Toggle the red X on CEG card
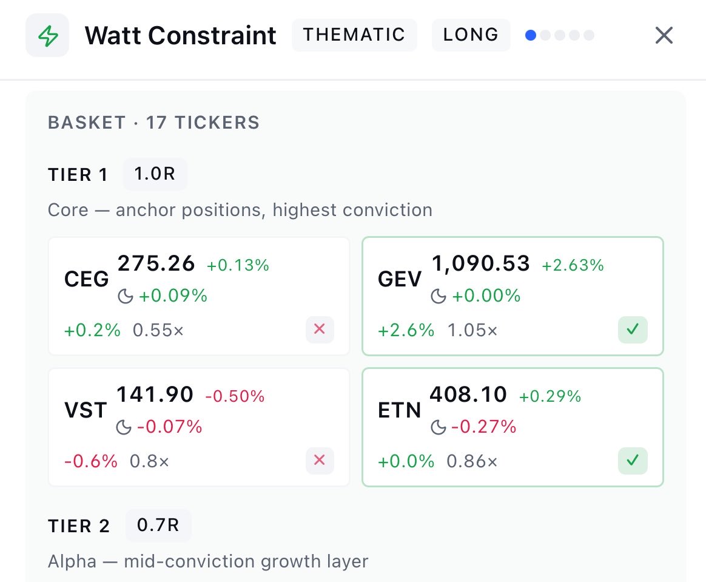706x582 pixels. tap(320, 330)
